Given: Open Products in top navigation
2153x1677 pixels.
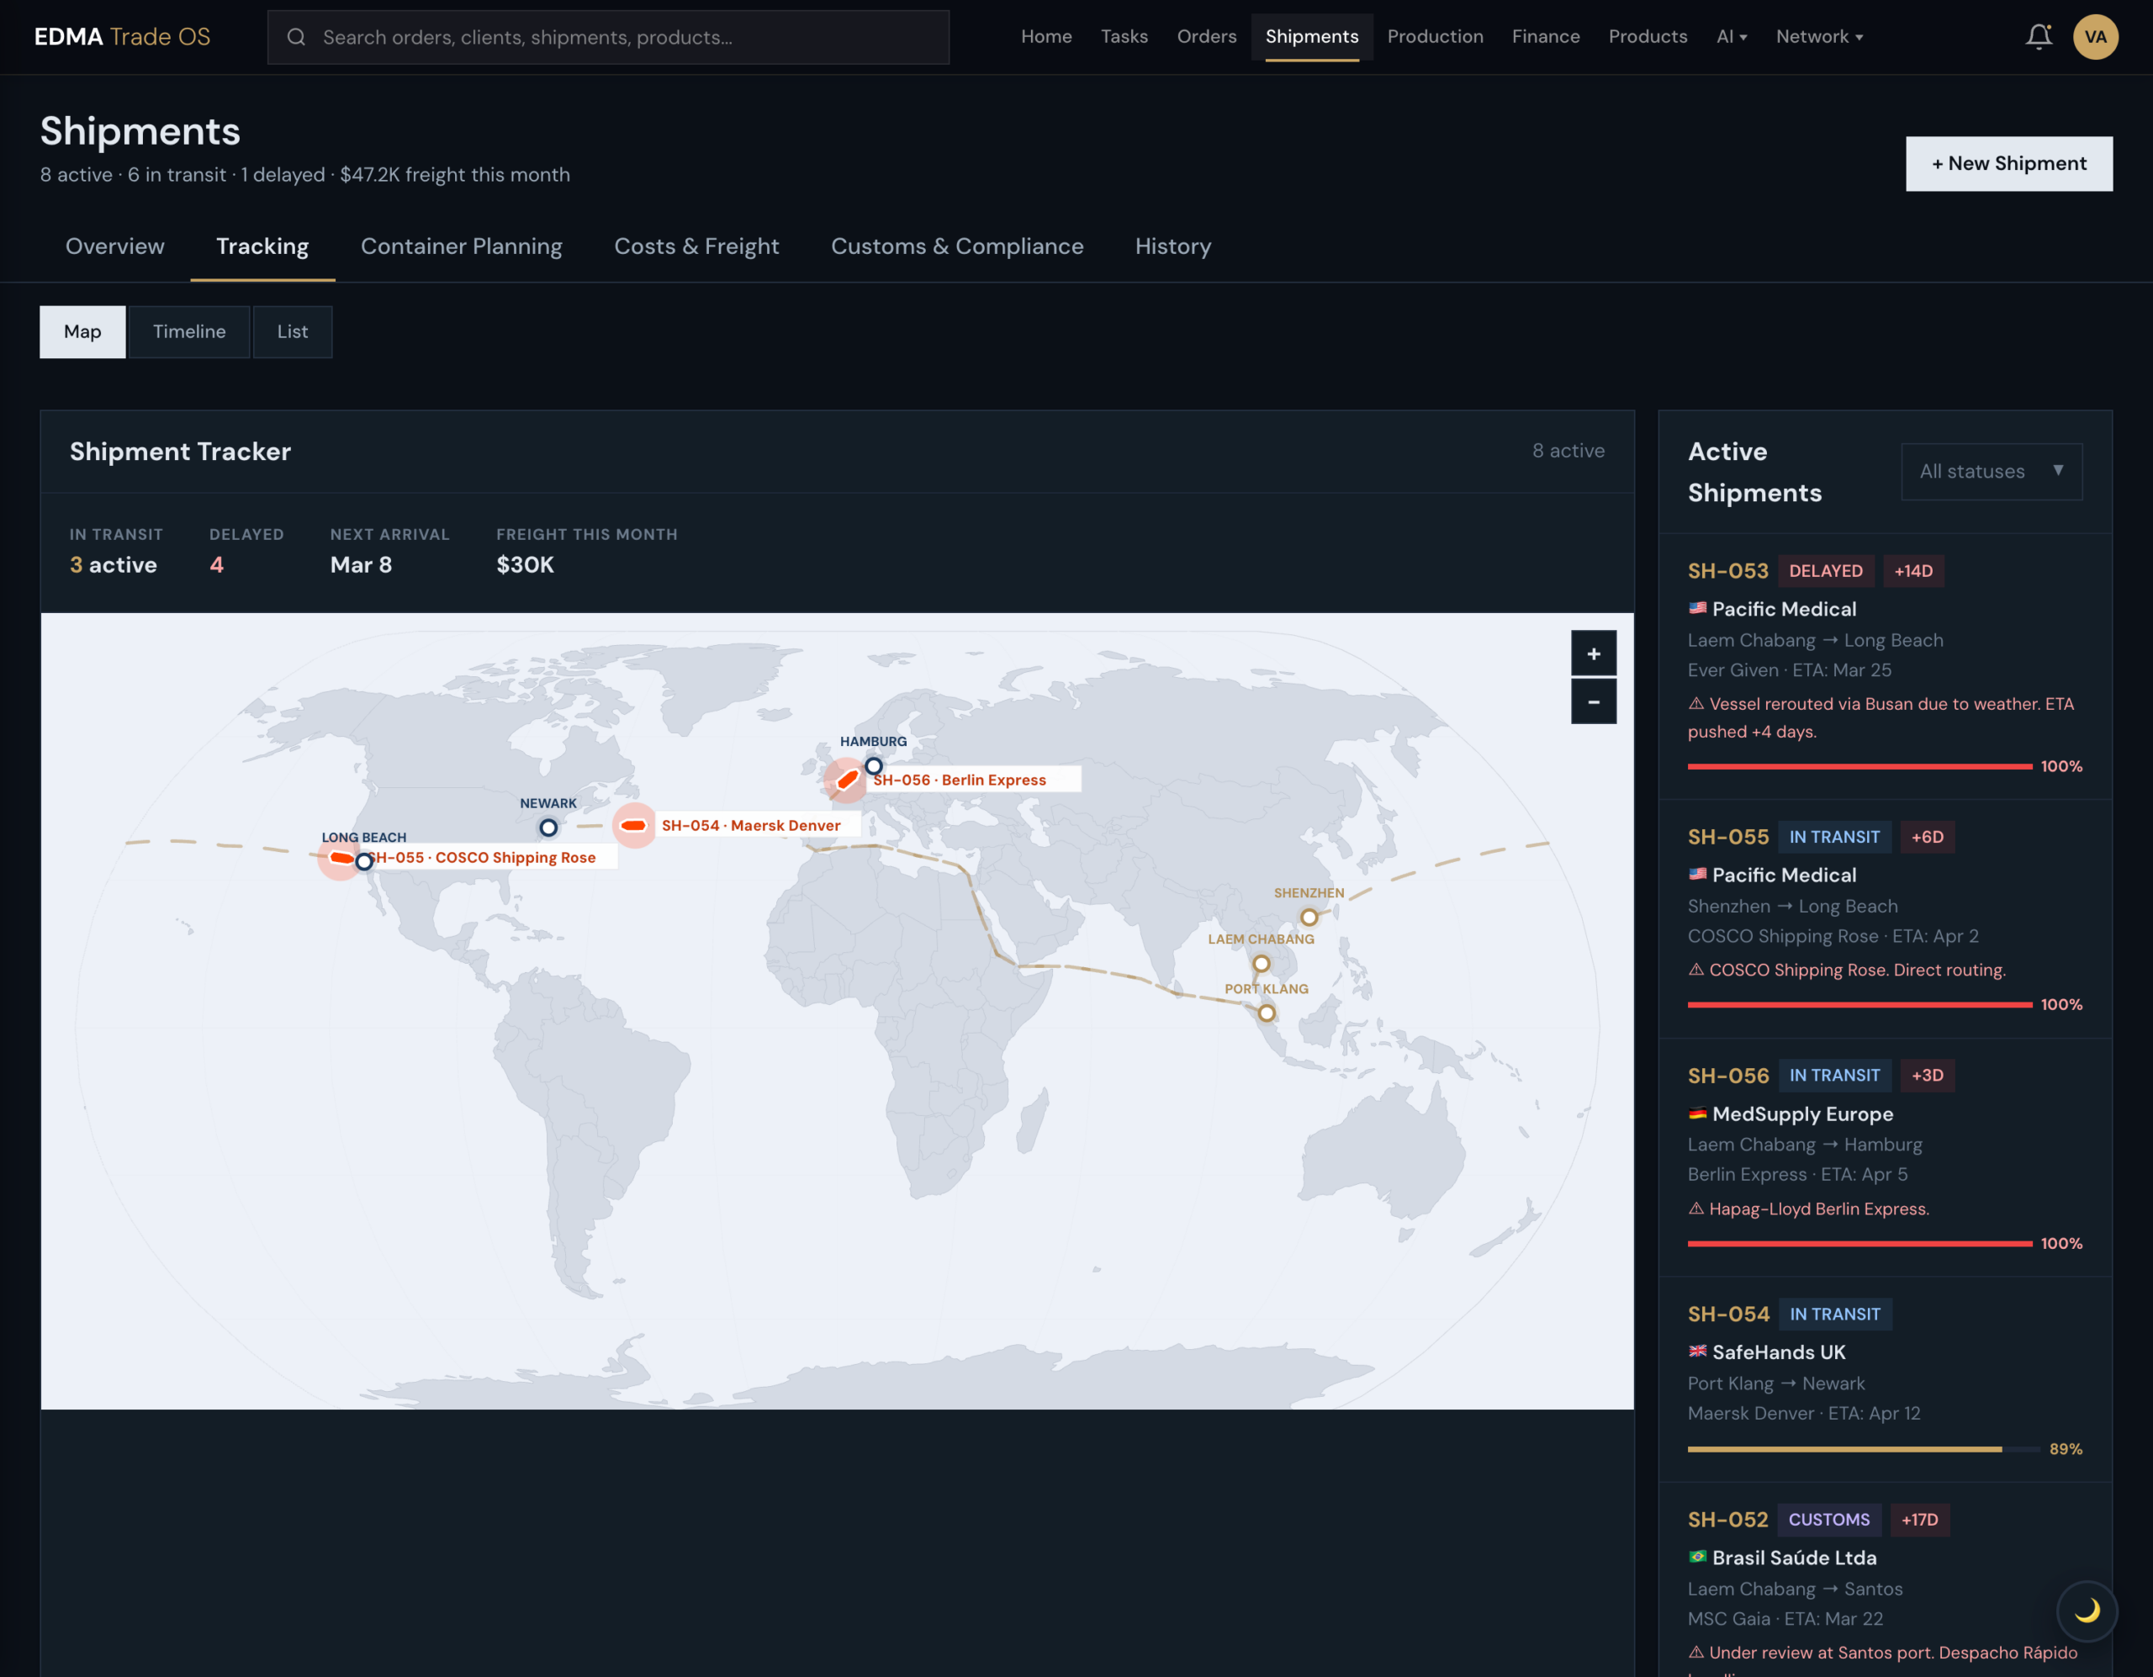Looking at the screenshot, I should pos(1648,36).
